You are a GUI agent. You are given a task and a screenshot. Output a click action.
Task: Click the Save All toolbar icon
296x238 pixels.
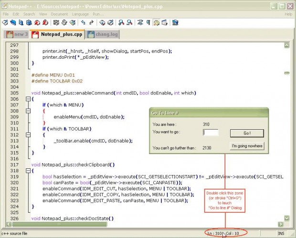point(29,22)
